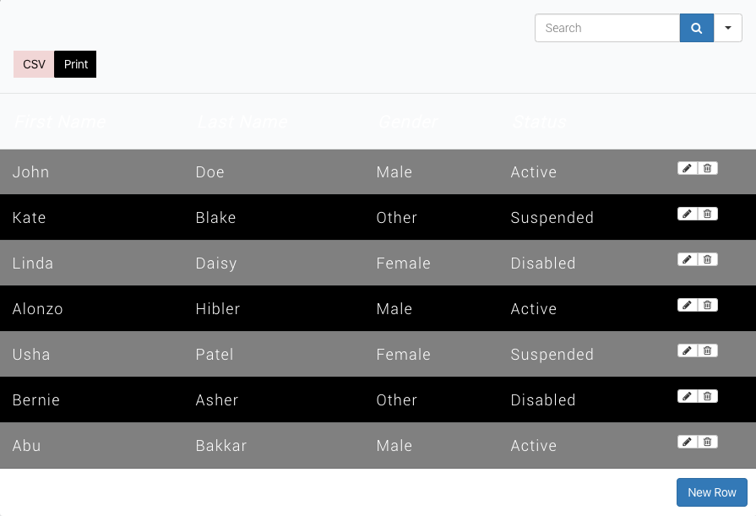Image resolution: width=756 pixels, height=516 pixels.
Task: Export the table as CSV
Action: pyautogui.click(x=34, y=64)
